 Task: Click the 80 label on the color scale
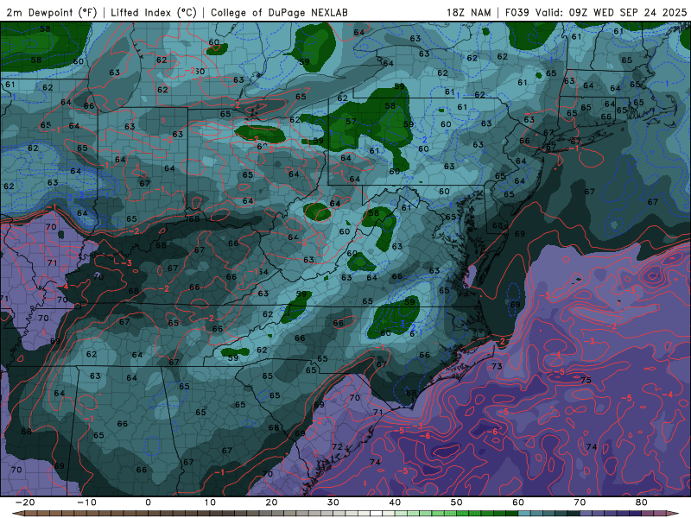[x=642, y=502]
